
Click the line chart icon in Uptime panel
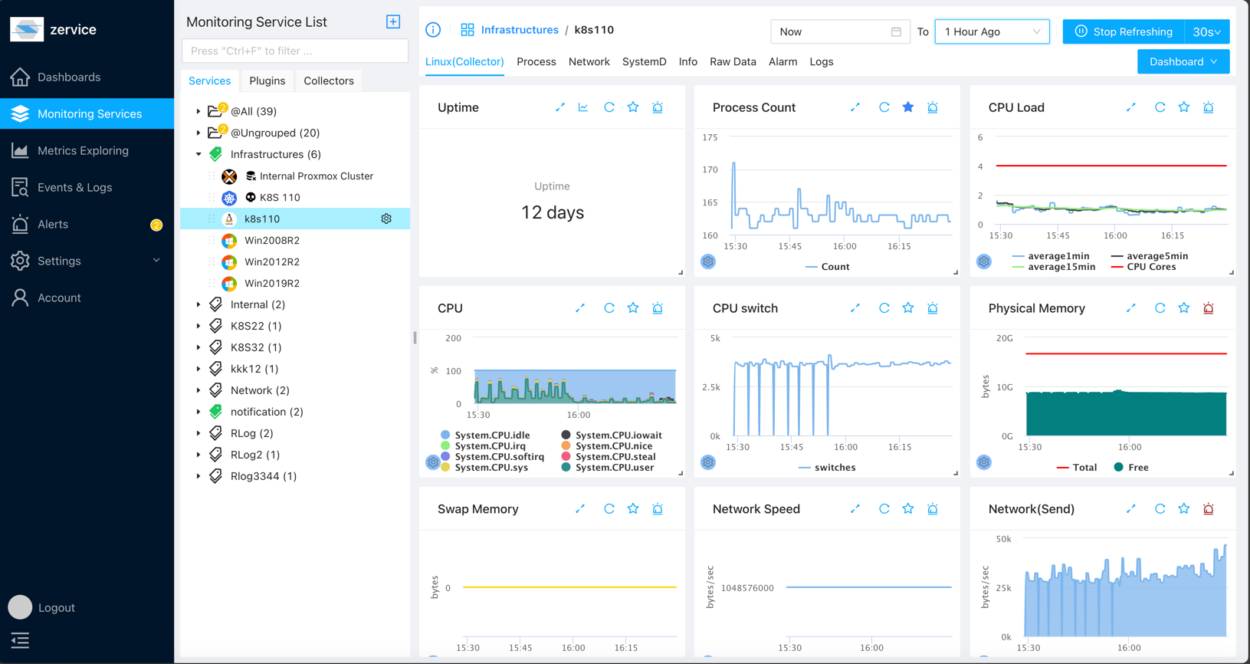pos(583,107)
